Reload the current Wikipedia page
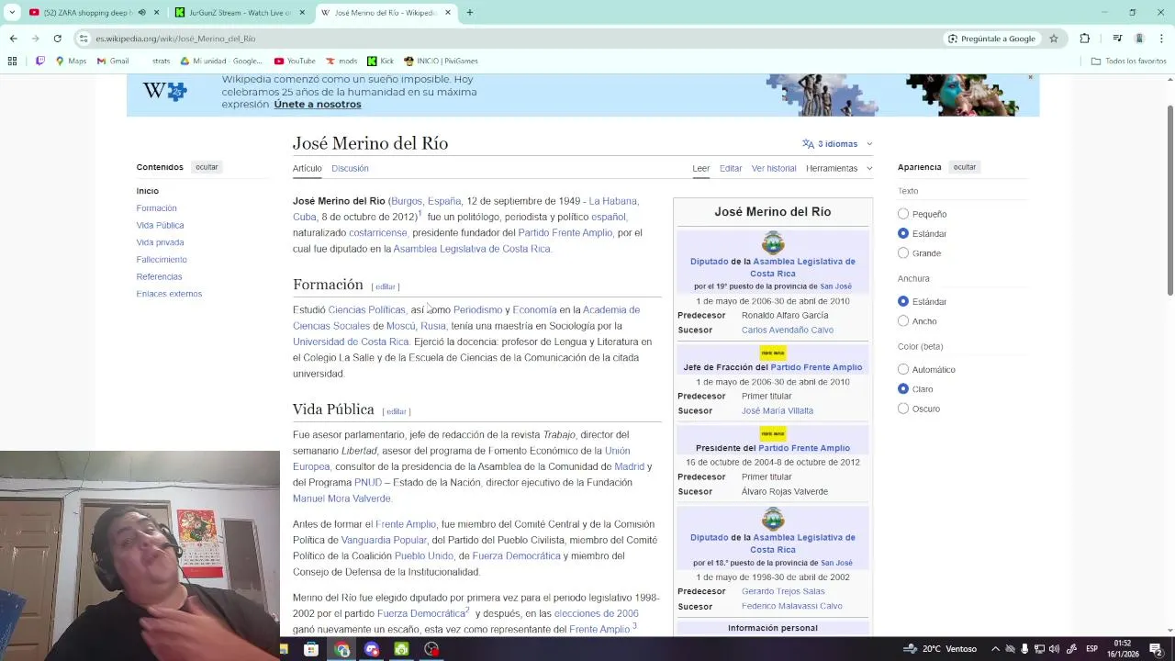This screenshot has height=661, width=1175. (x=57, y=39)
